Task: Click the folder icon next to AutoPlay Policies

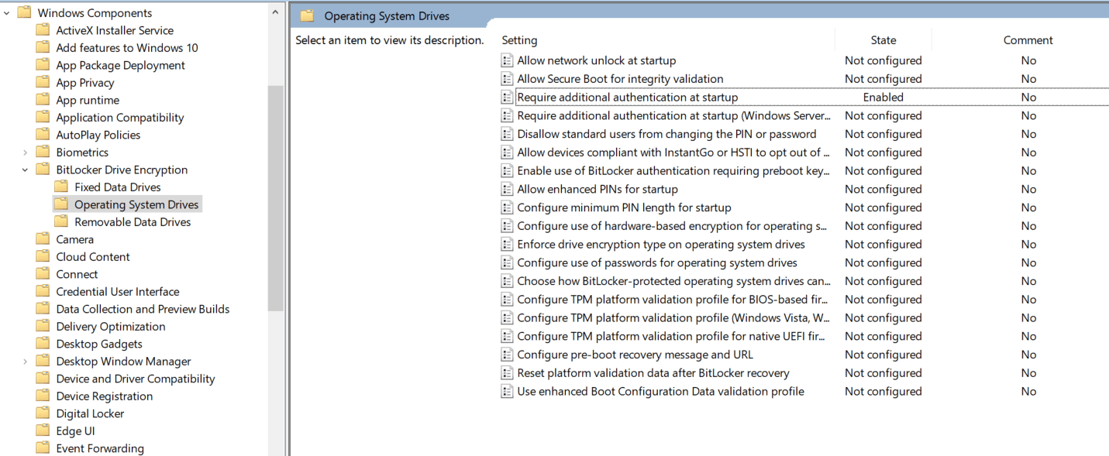Action: (x=43, y=135)
